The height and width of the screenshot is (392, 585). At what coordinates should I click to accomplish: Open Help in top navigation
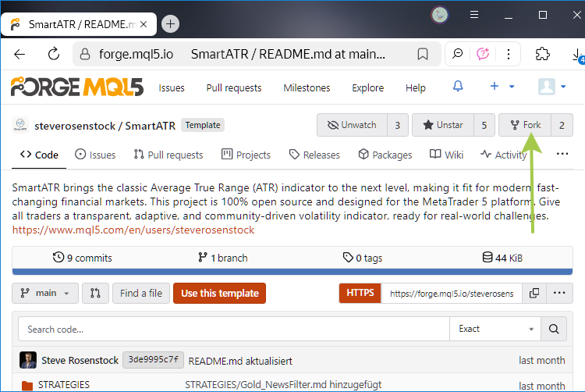click(x=416, y=87)
